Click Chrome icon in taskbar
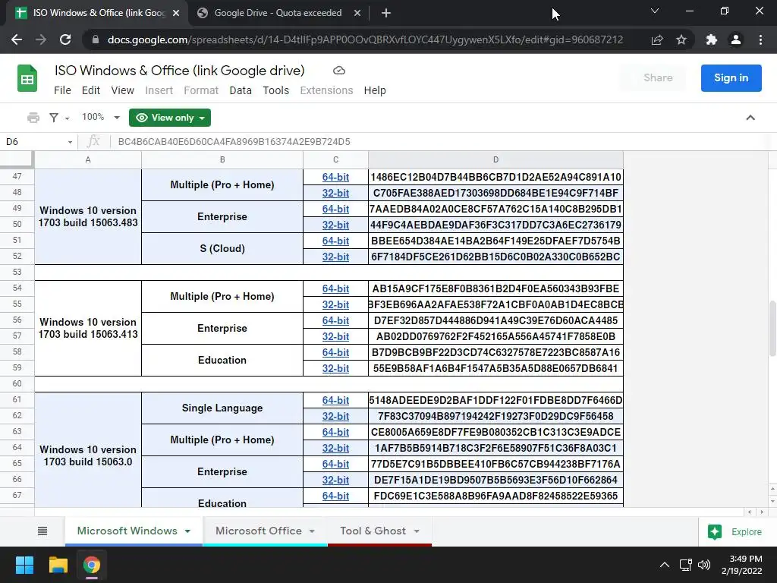This screenshot has height=583, width=777. [92, 565]
